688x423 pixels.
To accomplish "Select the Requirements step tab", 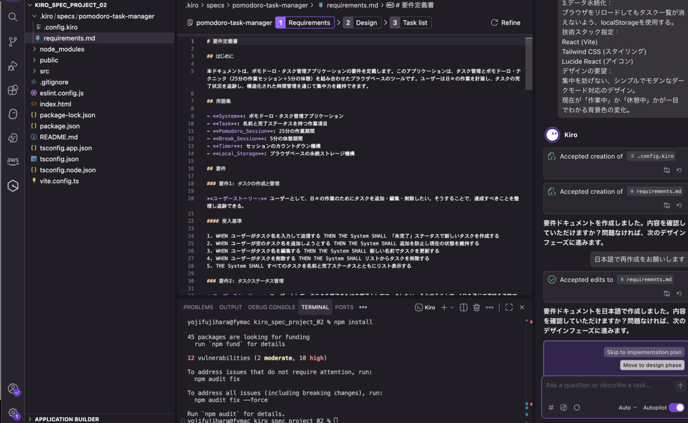I will click(x=304, y=23).
